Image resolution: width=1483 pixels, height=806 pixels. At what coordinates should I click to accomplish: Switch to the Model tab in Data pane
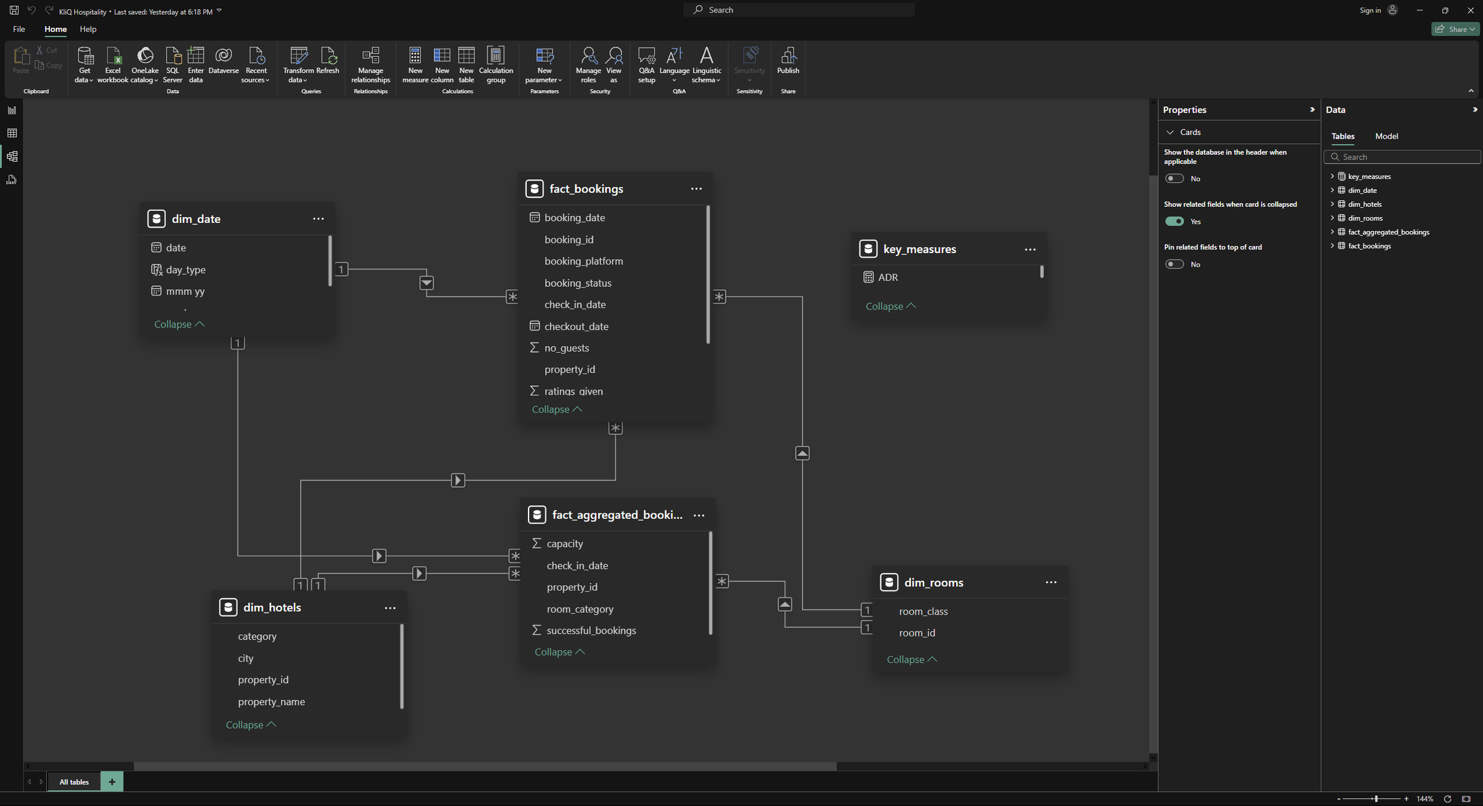(x=1386, y=136)
